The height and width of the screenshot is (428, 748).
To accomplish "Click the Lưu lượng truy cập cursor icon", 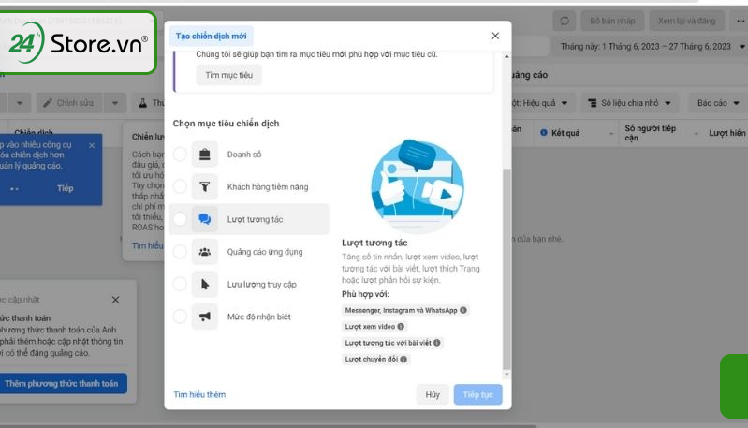I will (x=205, y=284).
